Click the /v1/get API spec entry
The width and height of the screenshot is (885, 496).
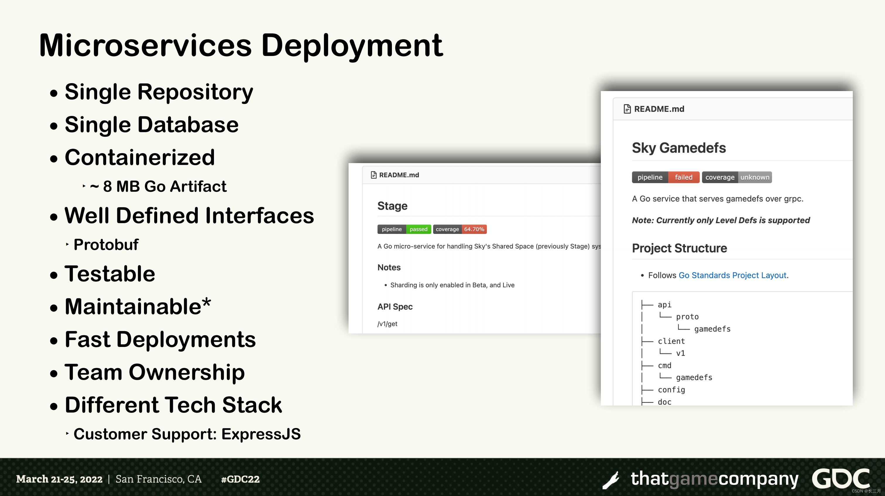tap(387, 324)
